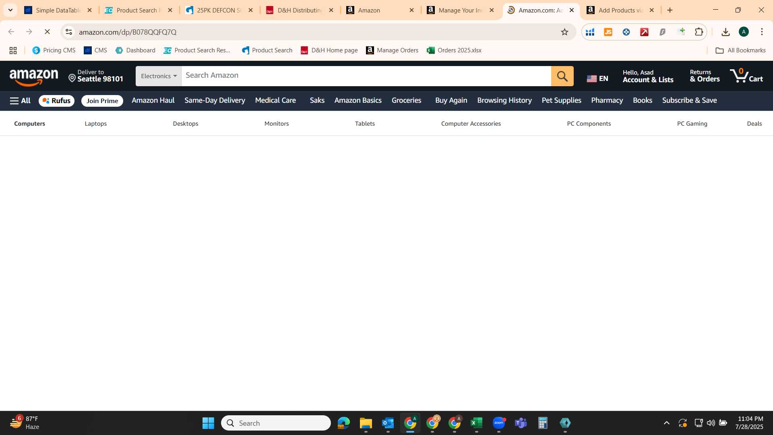773x435 pixels.
Task: Bookmark this page with star icon
Action: pos(564,32)
